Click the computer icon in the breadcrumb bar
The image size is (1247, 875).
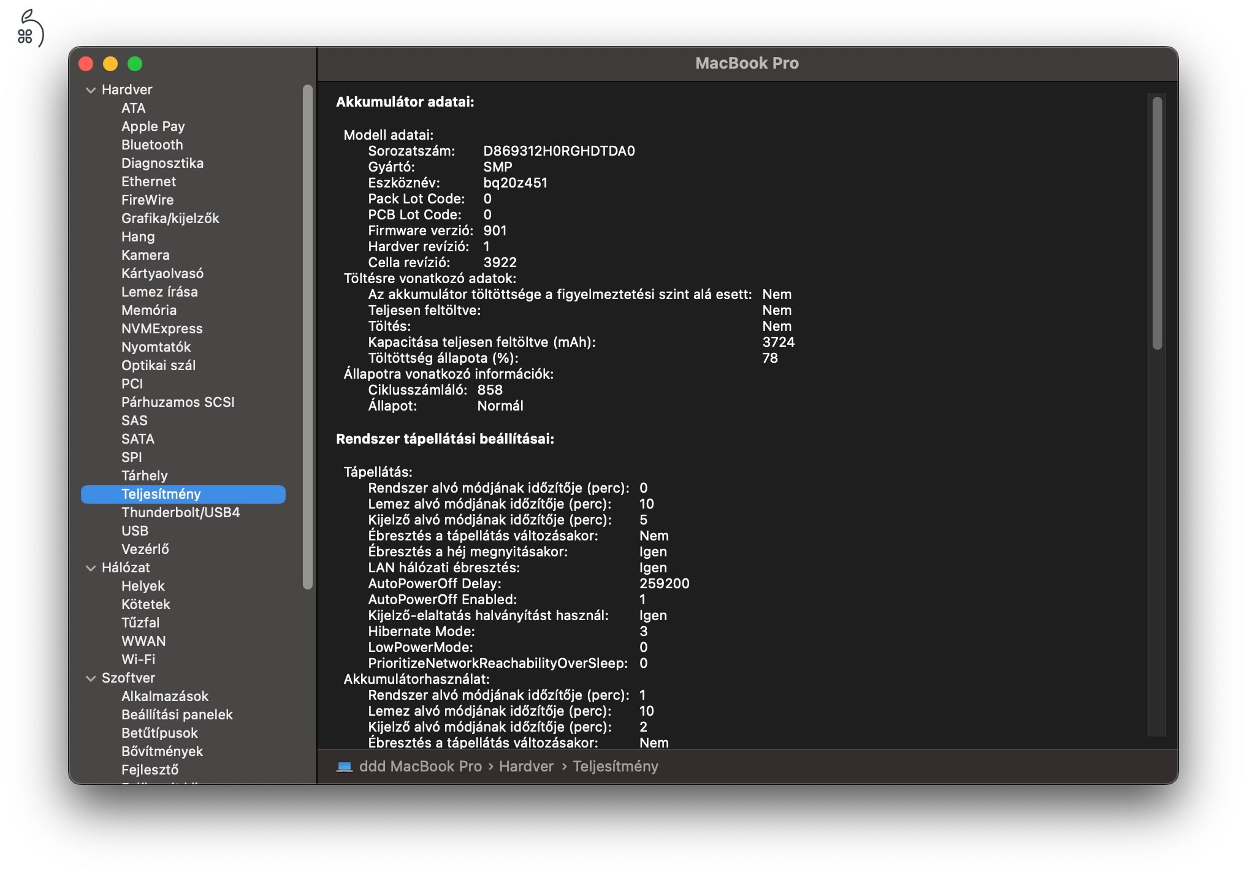point(343,767)
